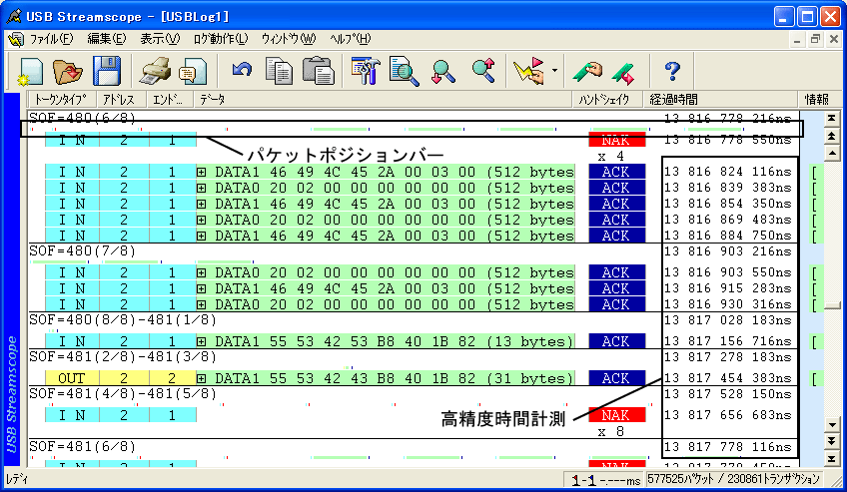
Task: Open a log file via folder icon
Action: point(67,71)
